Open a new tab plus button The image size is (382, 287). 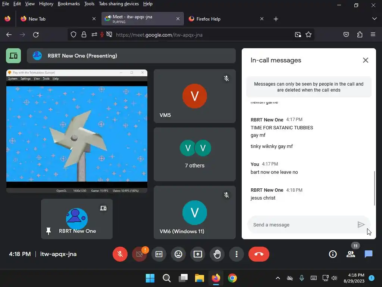point(276,19)
